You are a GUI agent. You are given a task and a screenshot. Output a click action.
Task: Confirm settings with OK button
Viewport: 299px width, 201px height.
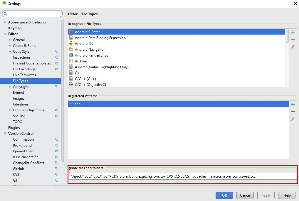(x=224, y=195)
